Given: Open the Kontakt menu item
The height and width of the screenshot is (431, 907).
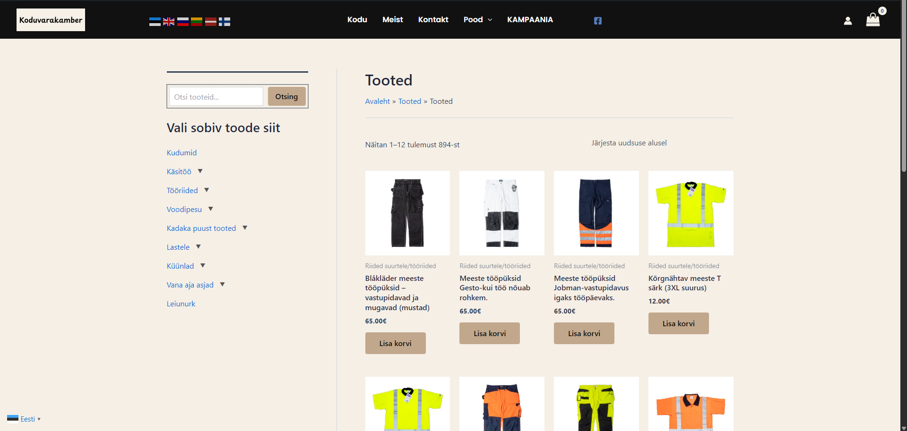Looking at the screenshot, I should (x=433, y=19).
